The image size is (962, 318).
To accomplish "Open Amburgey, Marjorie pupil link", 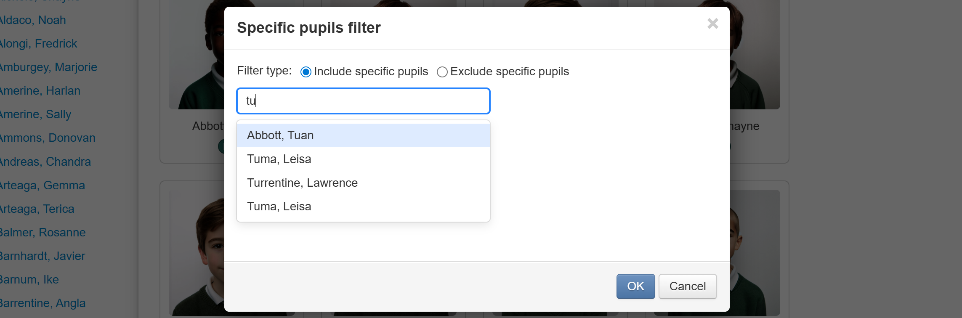I will tap(48, 67).
